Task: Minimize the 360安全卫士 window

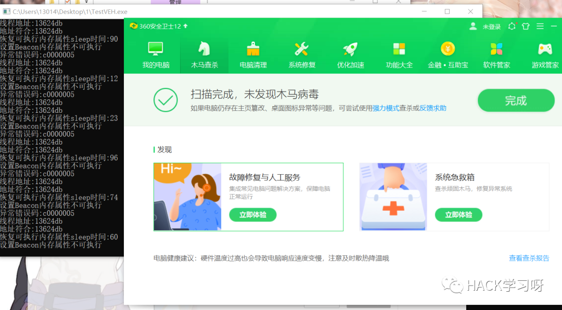Action: (554, 26)
